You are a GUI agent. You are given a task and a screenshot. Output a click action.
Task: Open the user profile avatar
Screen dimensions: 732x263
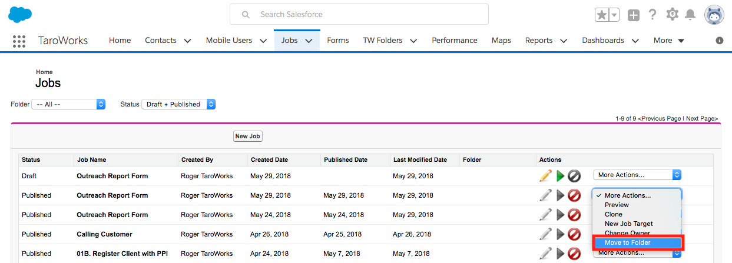tap(714, 15)
